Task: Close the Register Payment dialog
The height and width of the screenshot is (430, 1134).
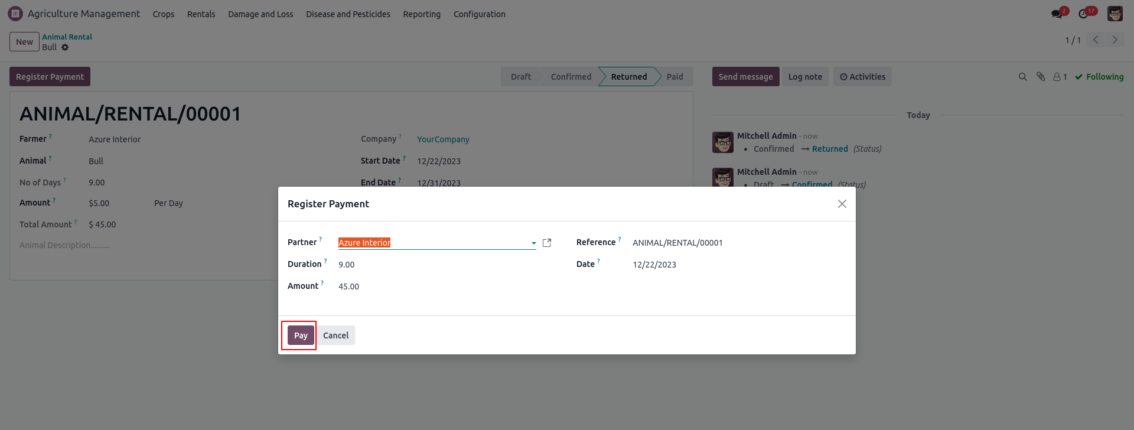Action: (842, 204)
